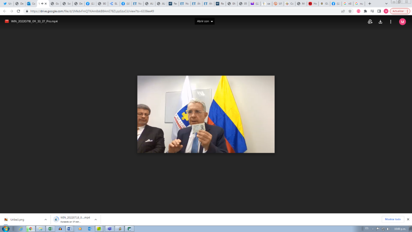Download the video with the download icon

(380, 22)
